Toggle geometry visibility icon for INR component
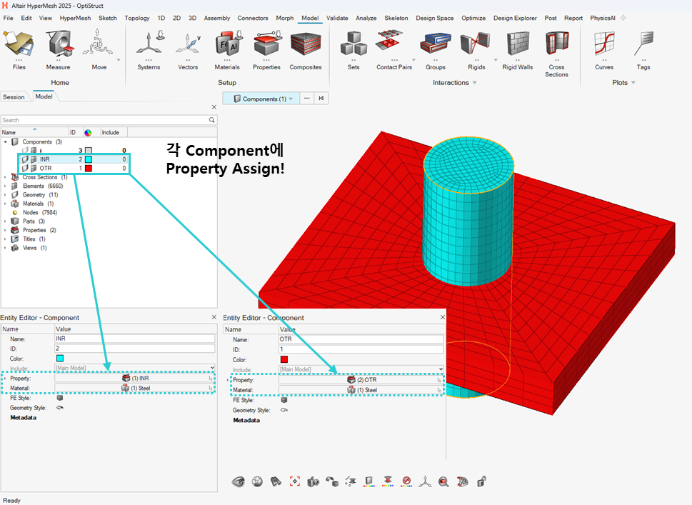Viewport: 692px width, 505px height. point(25,159)
